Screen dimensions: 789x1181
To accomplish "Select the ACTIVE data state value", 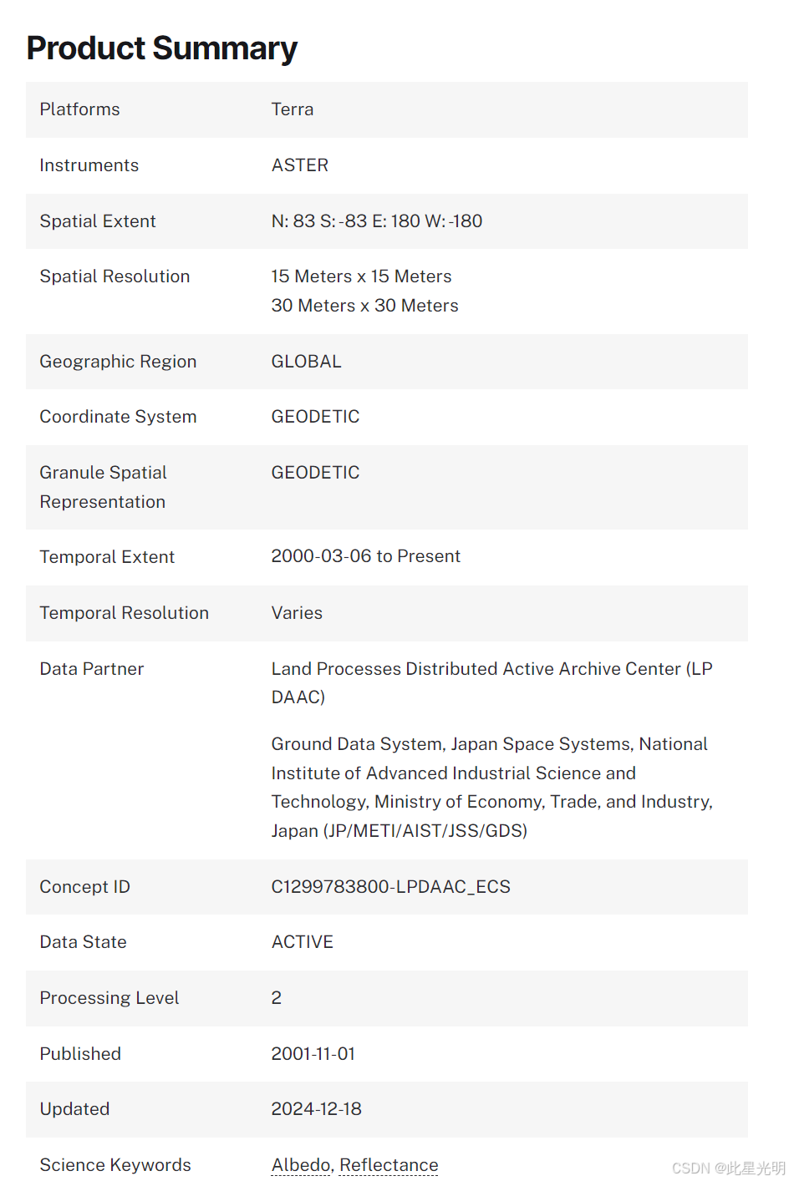I will pos(303,942).
